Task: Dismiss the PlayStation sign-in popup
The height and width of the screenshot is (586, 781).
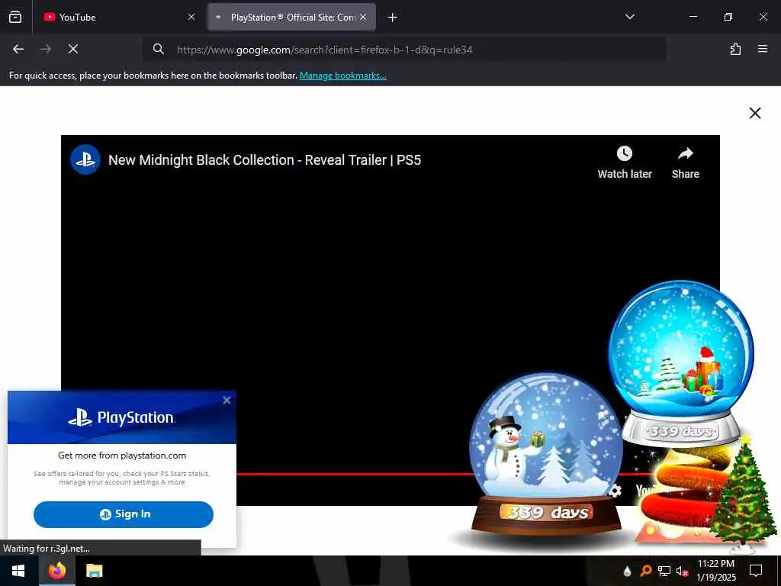Action: [x=227, y=400]
